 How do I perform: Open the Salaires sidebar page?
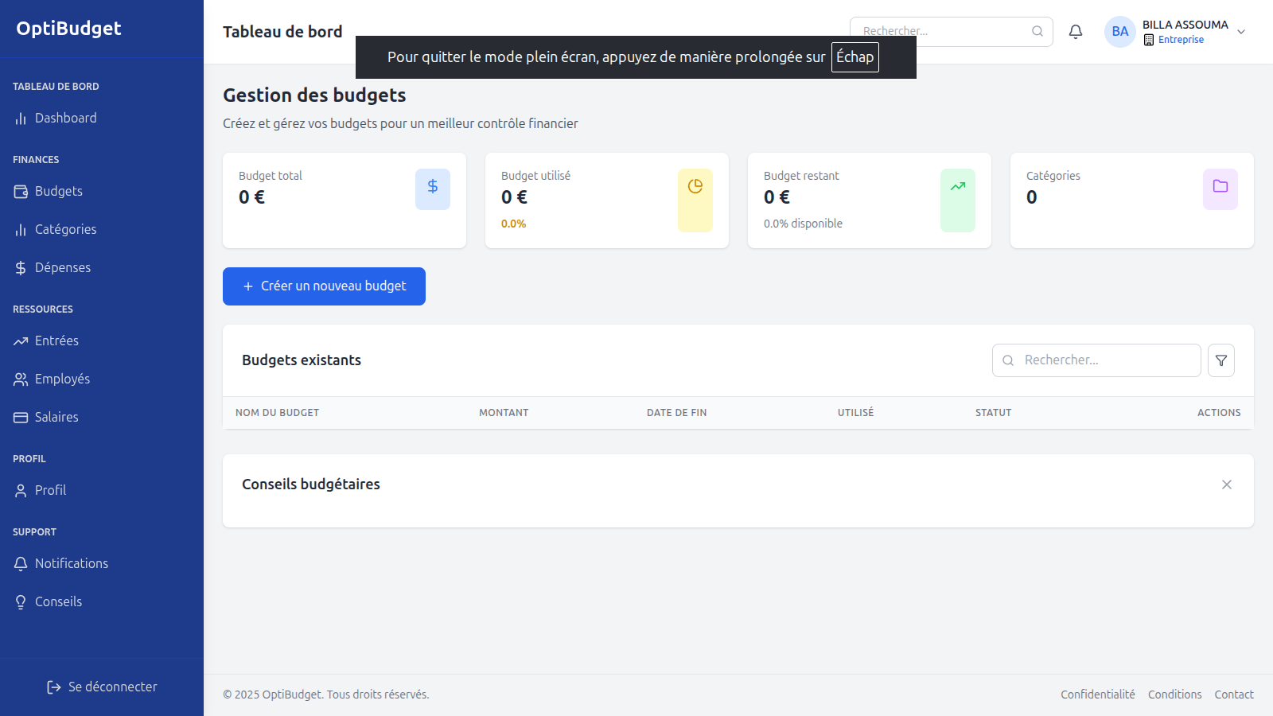pyautogui.click(x=56, y=417)
